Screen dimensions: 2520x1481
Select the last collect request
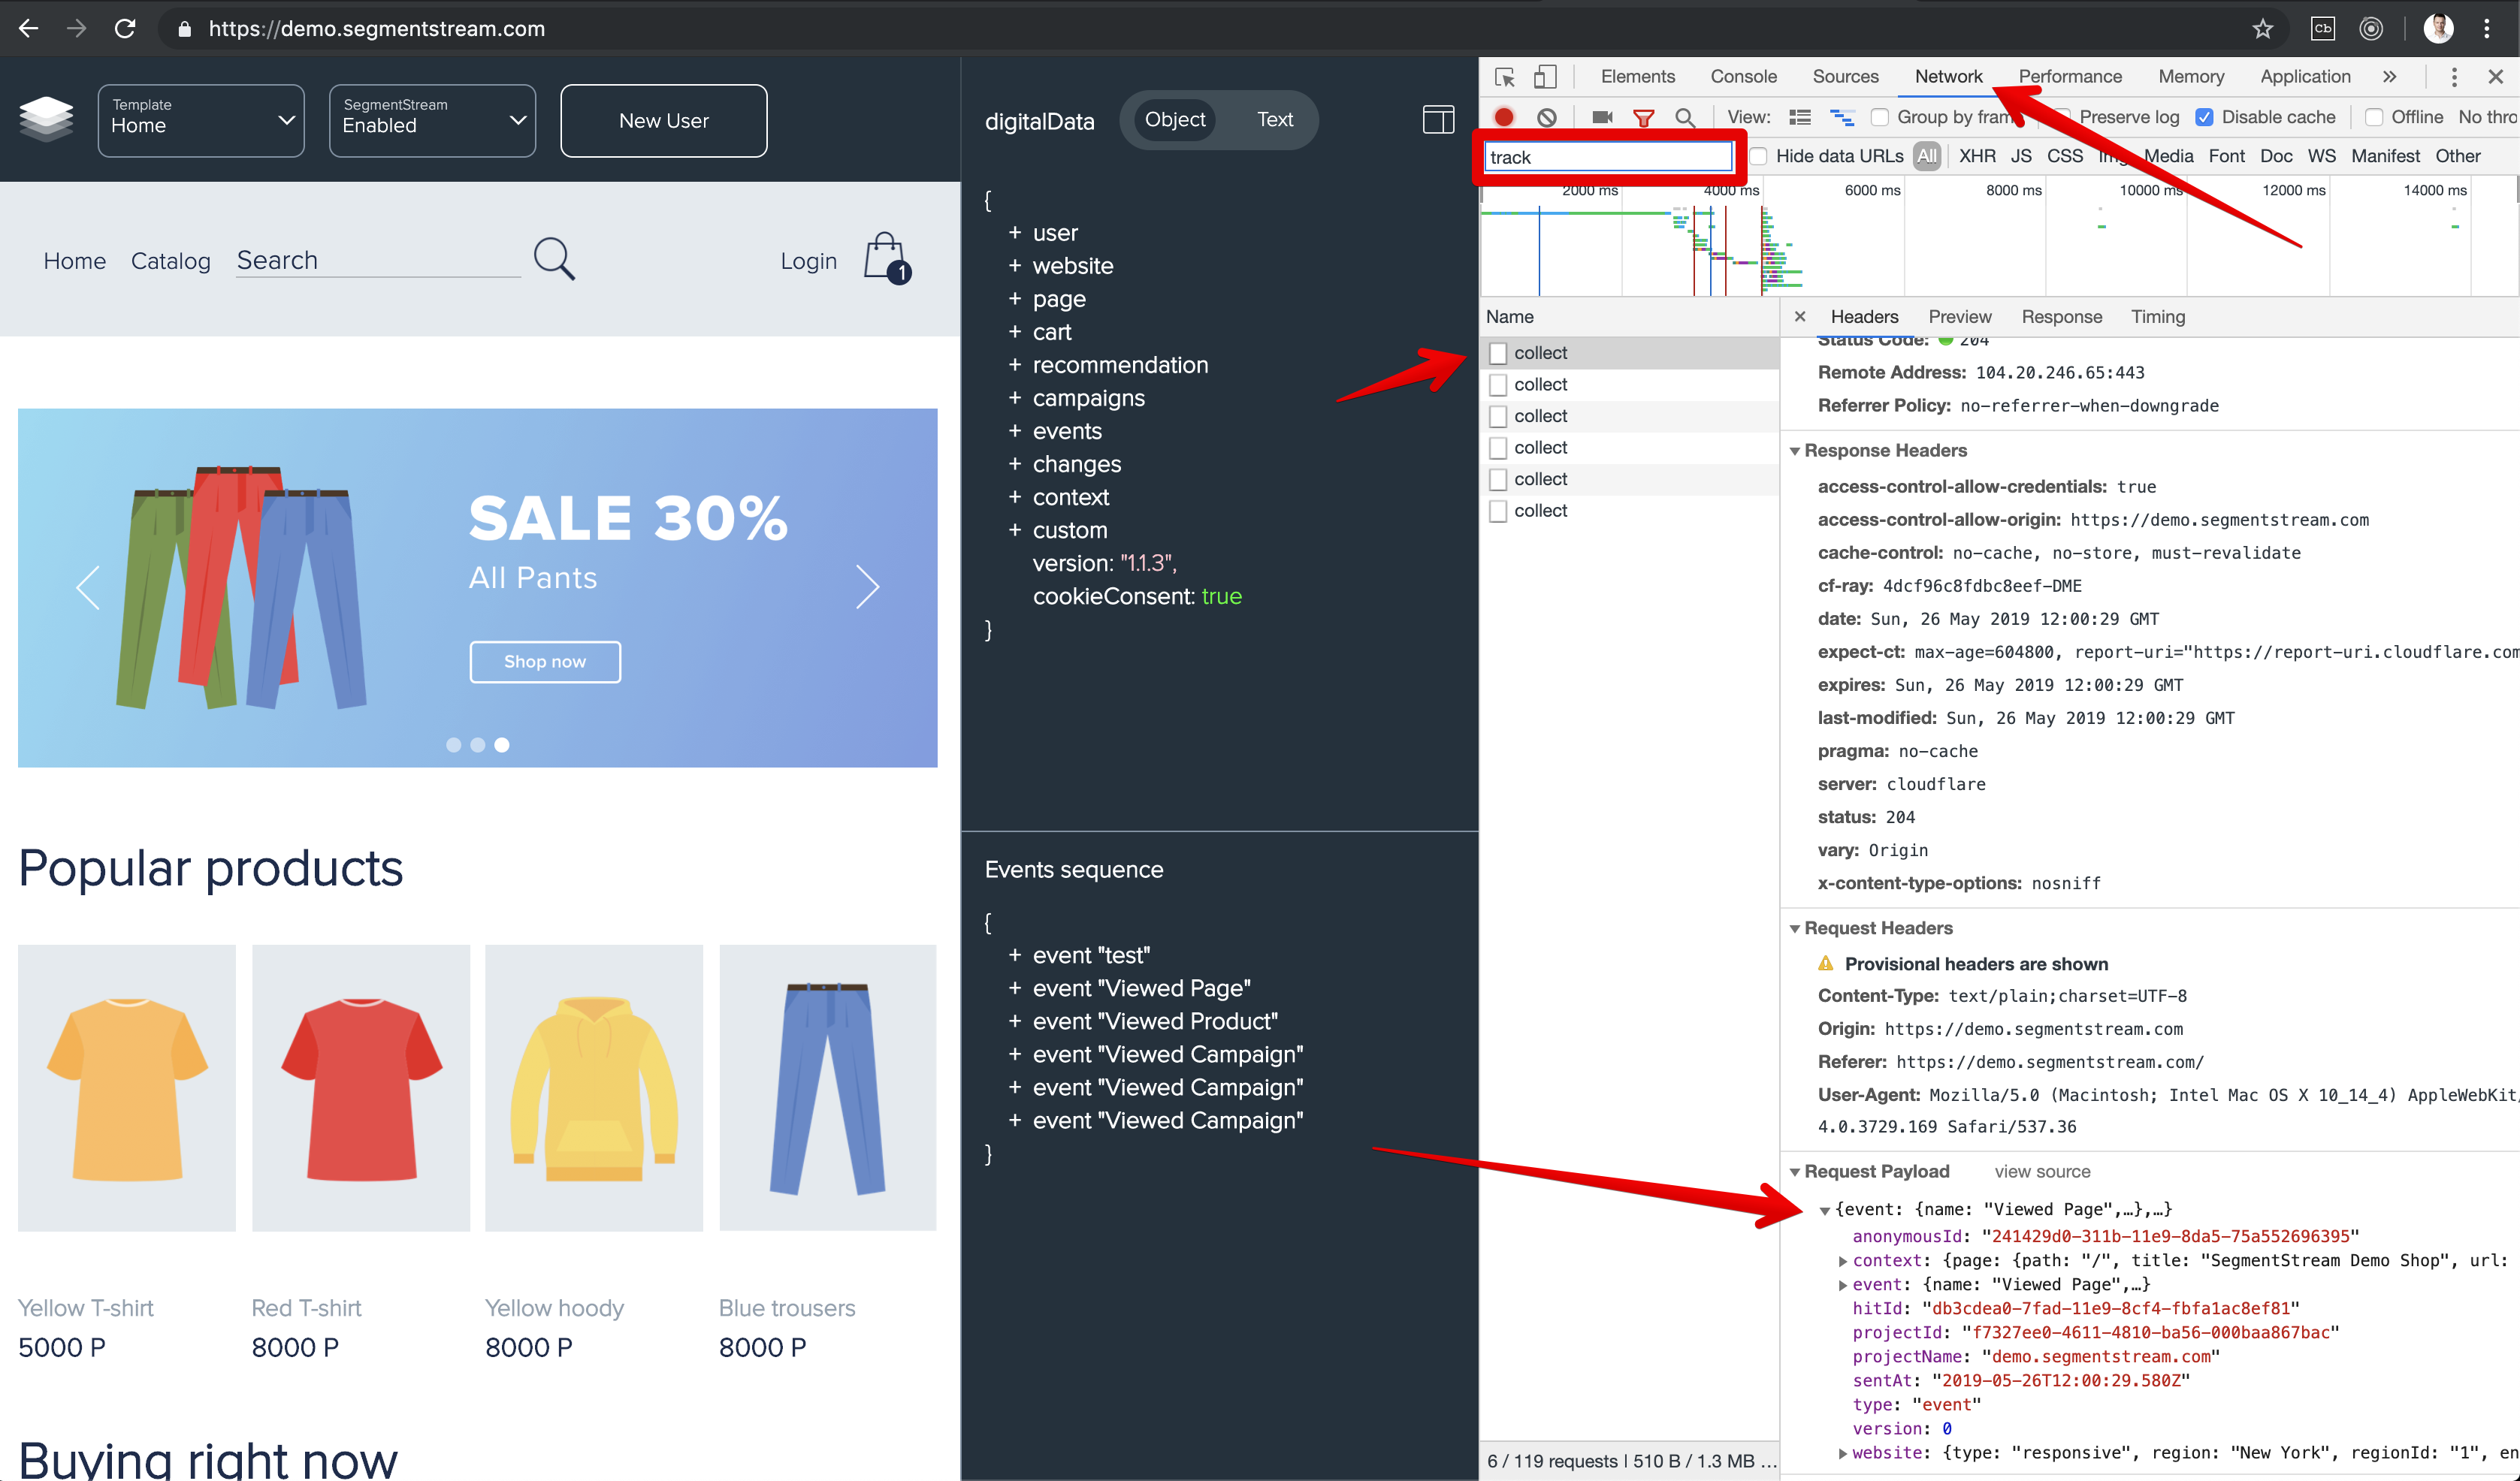pos(1629,511)
